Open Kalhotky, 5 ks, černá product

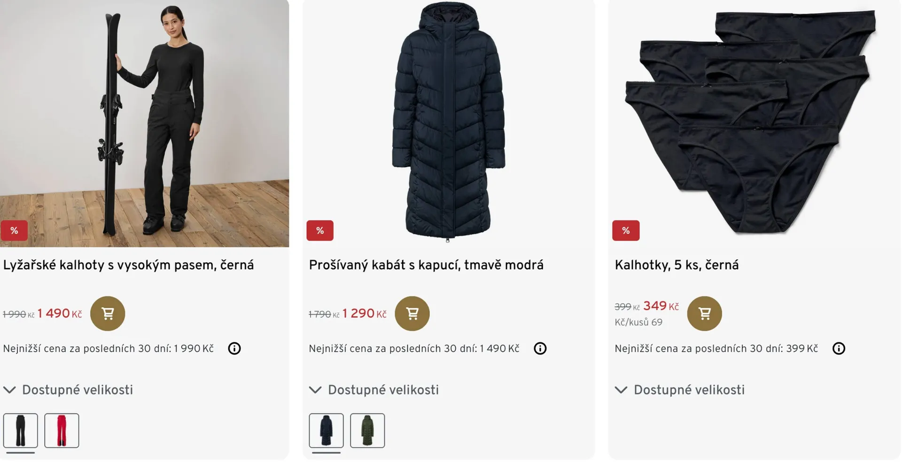pyautogui.click(x=676, y=265)
